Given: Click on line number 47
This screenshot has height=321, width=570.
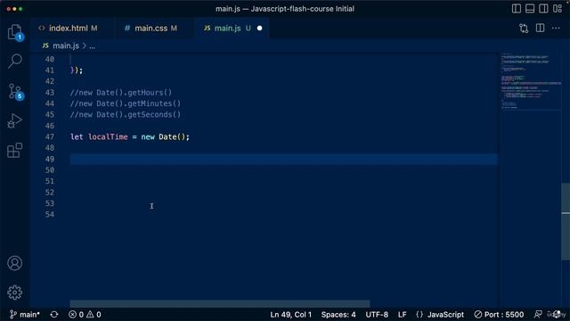Looking at the screenshot, I should pyautogui.click(x=50, y=136).
